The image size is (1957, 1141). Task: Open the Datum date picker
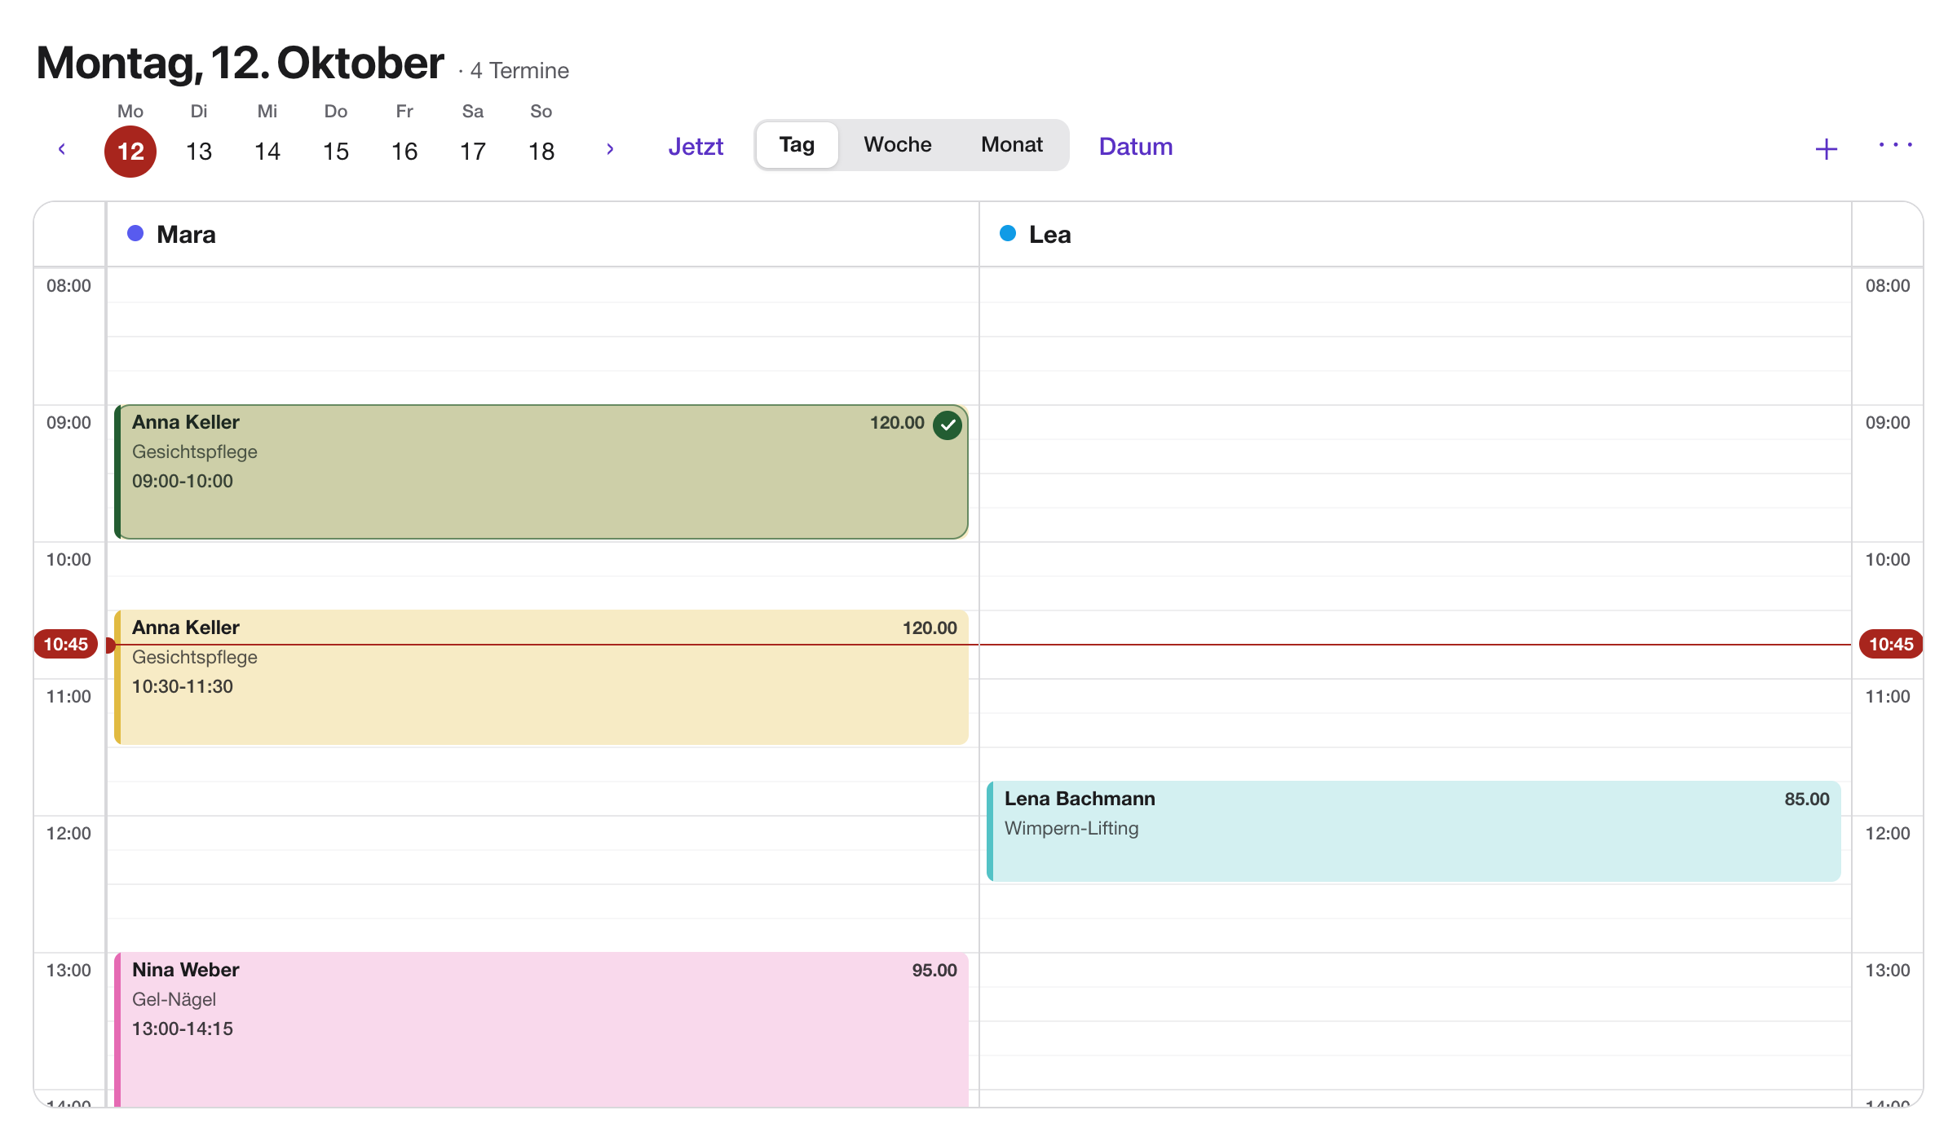(x=1136, y=147)
